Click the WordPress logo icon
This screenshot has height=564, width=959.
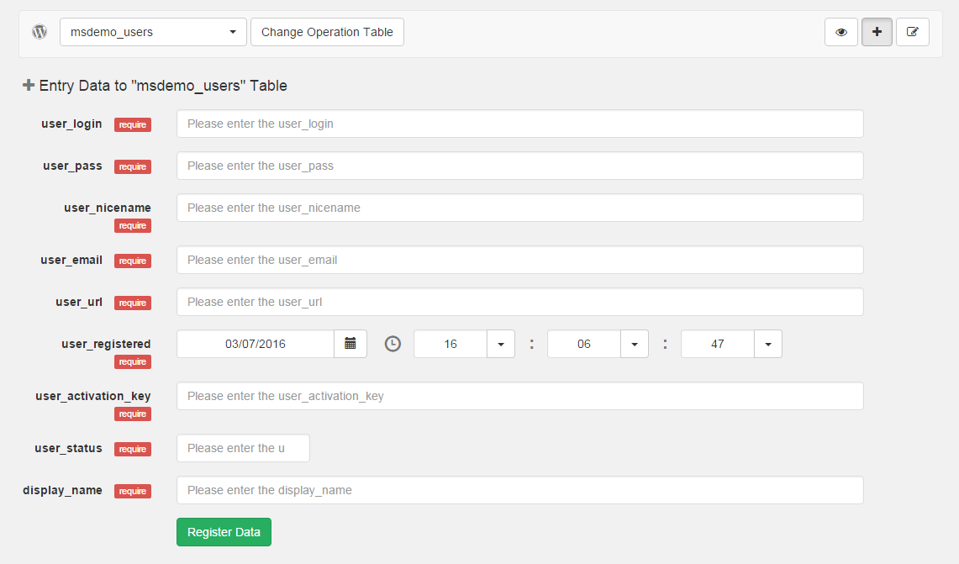(x=40, y=32)
